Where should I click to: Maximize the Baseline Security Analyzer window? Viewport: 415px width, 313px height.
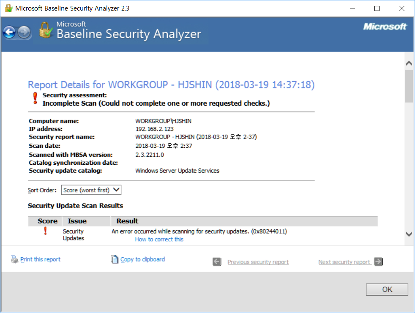click(377, 8)
